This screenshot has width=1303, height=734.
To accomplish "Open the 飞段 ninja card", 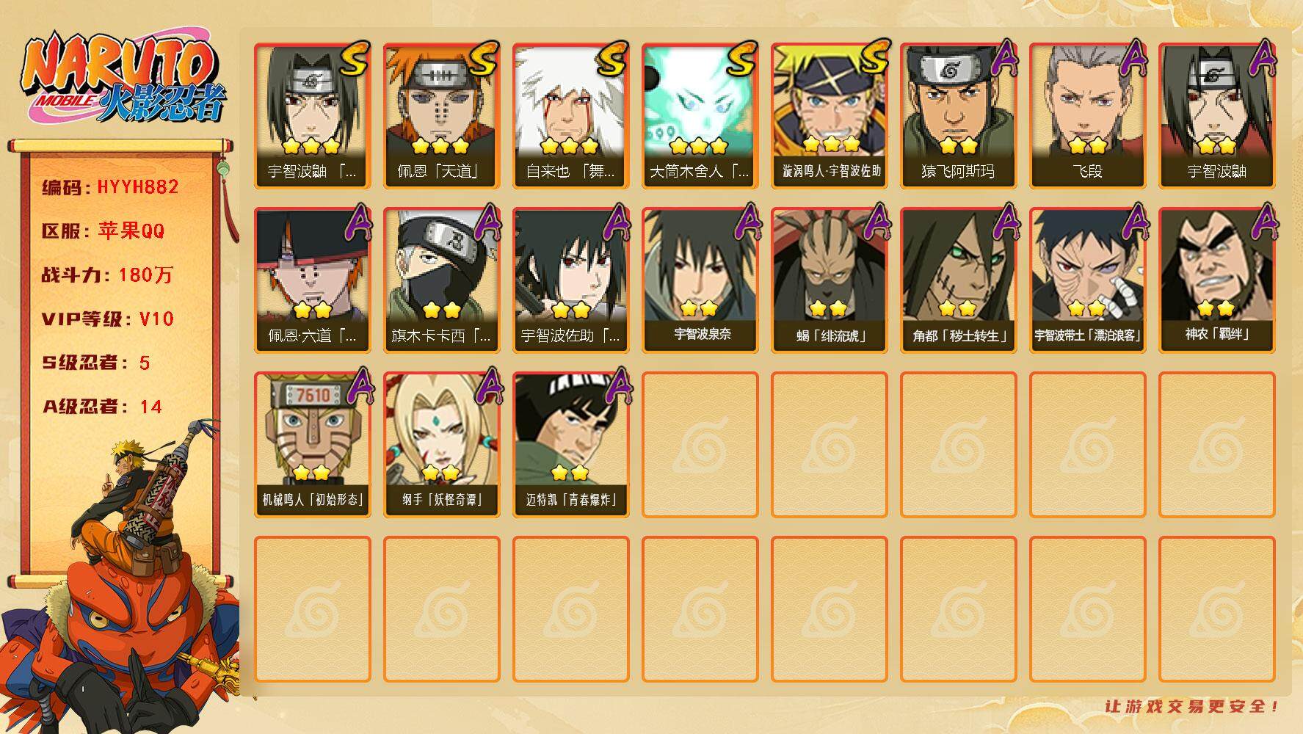I will [x=1087, y=116].
